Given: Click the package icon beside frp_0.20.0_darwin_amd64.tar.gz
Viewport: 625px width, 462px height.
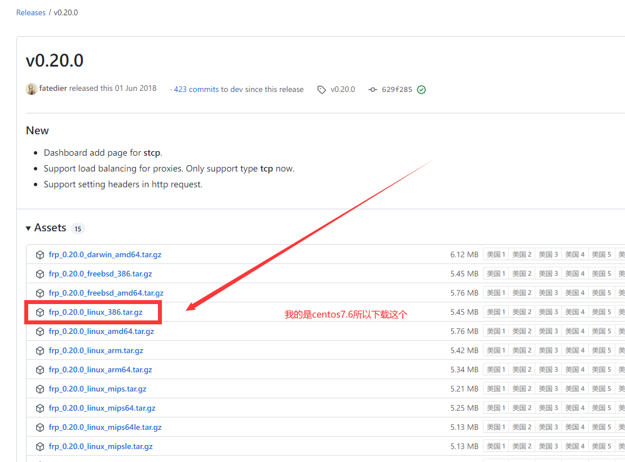Looking at the screenshot, I should point(40,254).
